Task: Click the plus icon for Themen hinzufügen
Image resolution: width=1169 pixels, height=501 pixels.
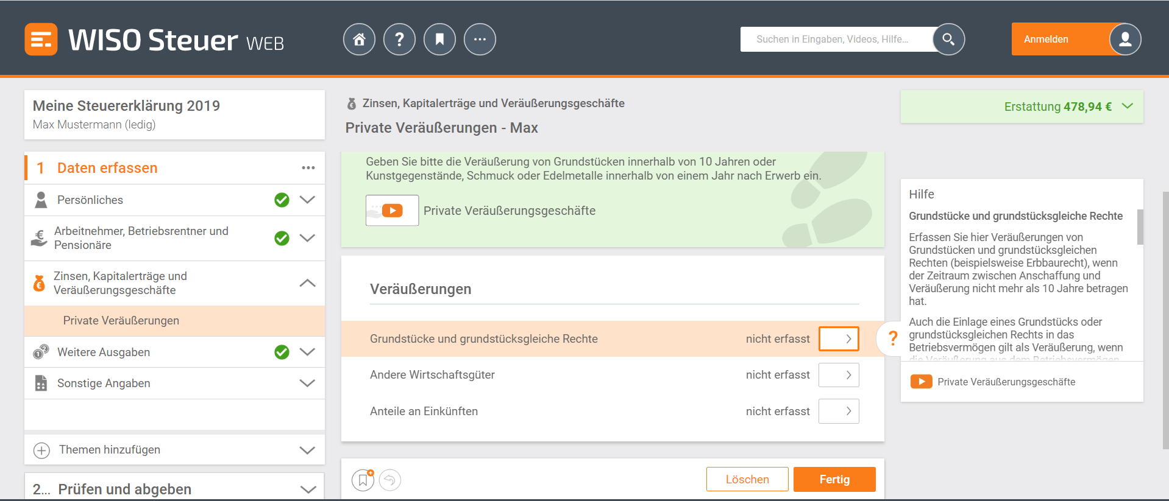Action: (41, 450)
